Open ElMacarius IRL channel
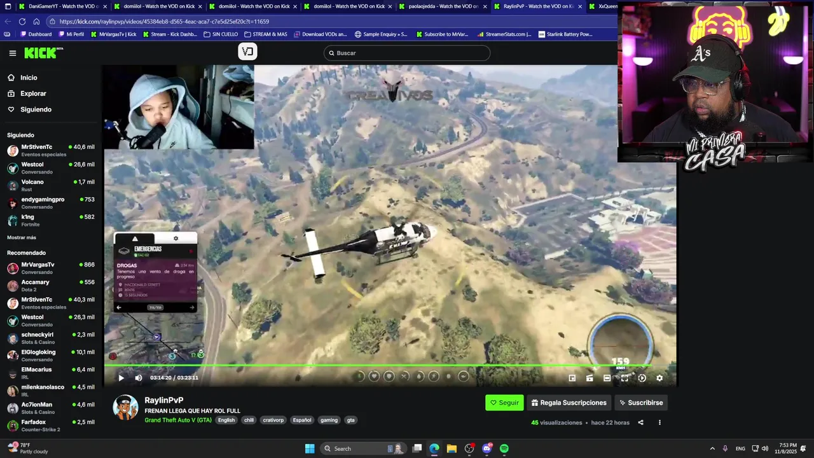 [51, 373]
